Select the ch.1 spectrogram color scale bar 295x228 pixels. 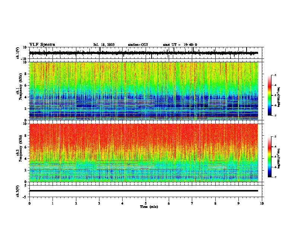[x=269, y=95]
